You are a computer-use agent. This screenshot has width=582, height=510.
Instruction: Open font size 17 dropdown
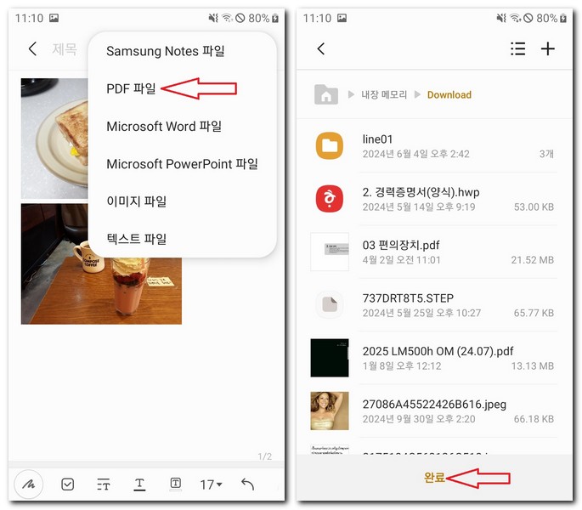[211, 484]
